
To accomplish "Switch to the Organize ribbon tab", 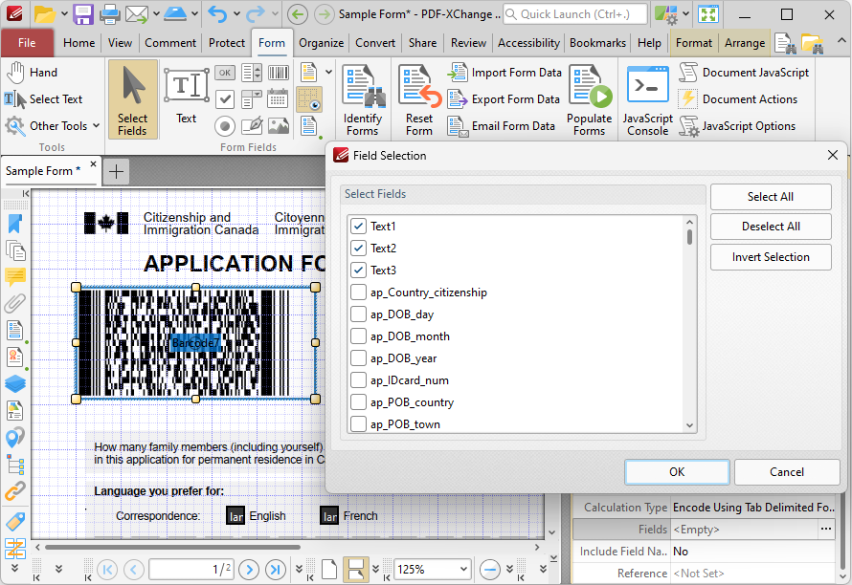I will tap(321, 43).
